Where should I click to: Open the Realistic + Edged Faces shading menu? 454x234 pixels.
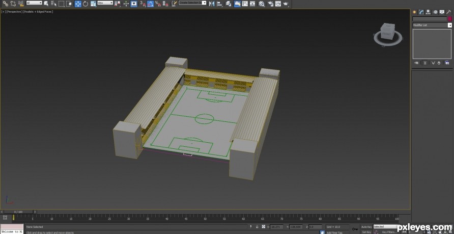click(38, 12)
